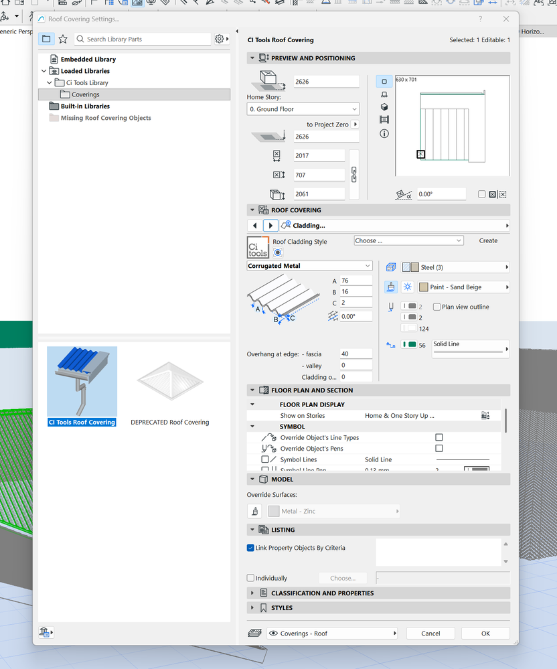Open the library manager icon at bottom left
557x669 pixels.
coord(46,632)
